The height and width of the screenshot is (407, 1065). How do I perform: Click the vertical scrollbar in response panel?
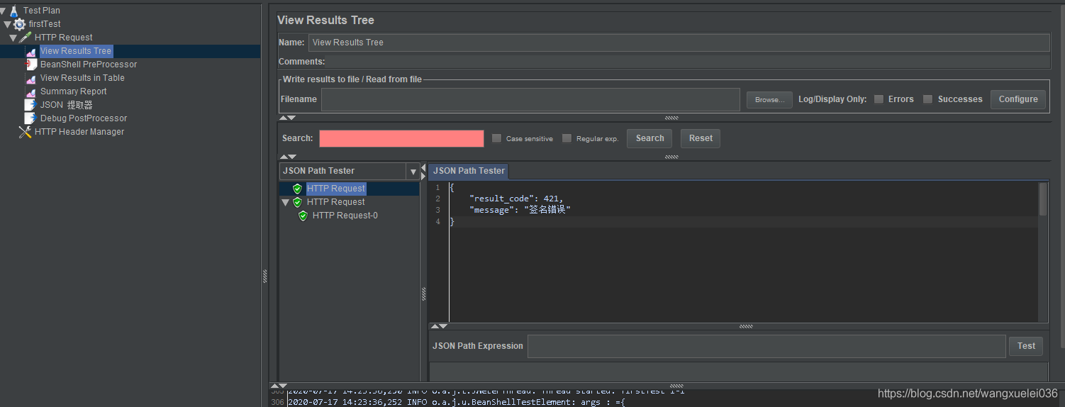coord(1042,199)
